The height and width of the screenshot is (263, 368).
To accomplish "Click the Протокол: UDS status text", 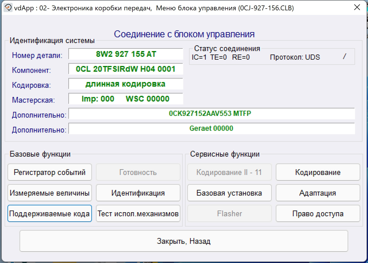I will tap(295, 57).
